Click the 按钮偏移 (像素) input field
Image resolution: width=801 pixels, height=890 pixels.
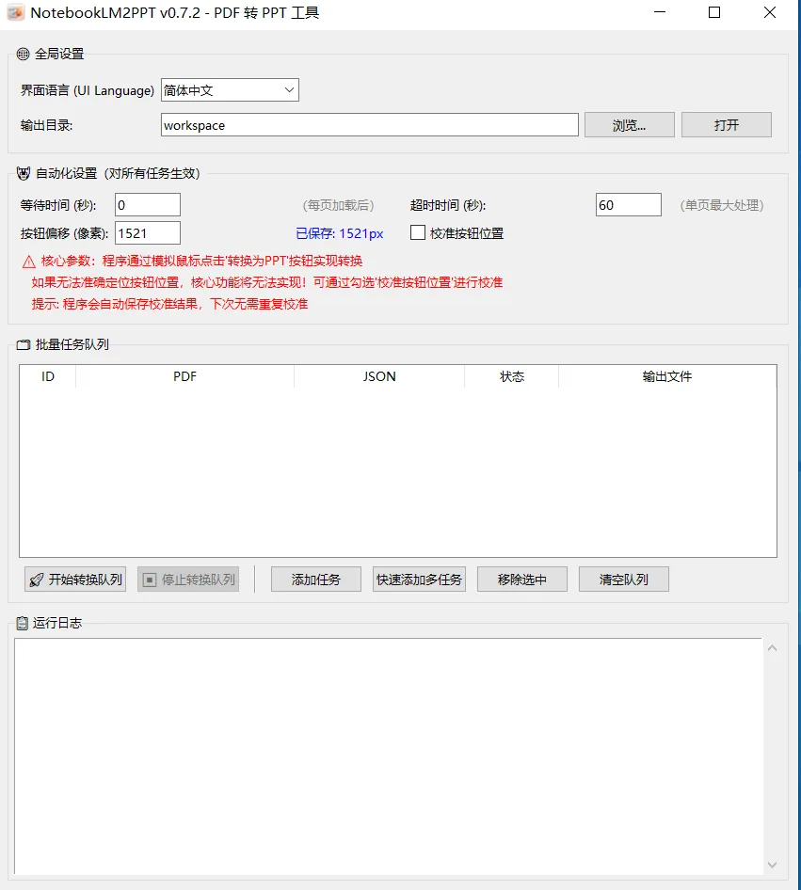point(148,233)
